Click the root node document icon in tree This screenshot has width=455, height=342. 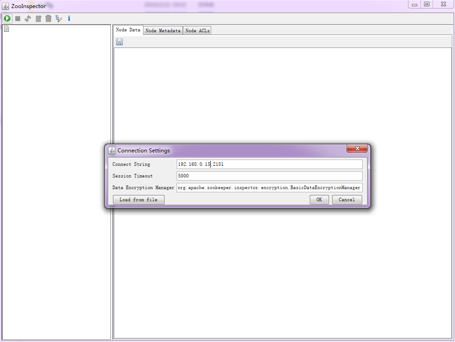(x=7, y=29)
